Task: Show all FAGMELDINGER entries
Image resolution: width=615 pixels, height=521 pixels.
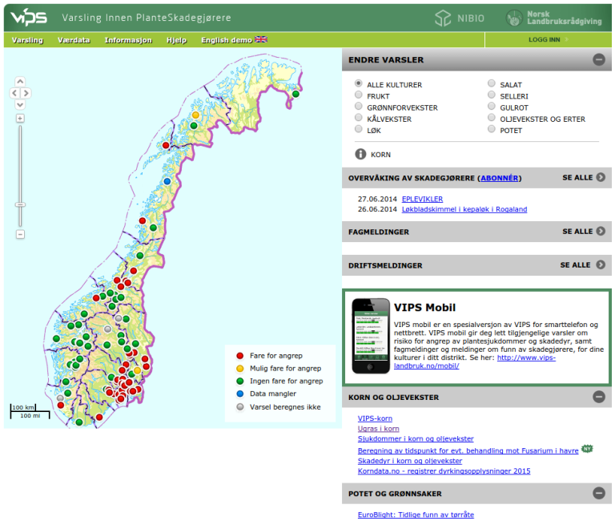Action: point(584,232)
